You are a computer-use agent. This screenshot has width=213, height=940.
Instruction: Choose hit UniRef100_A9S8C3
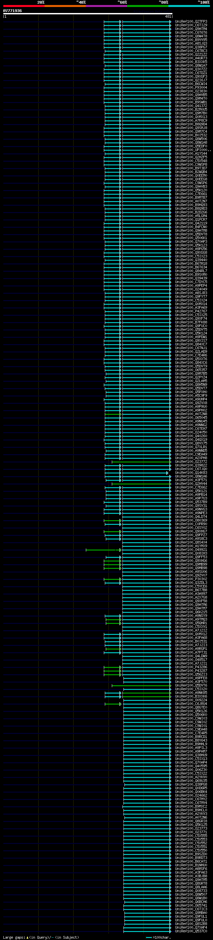pyautogui.click(x=191, y=539)
